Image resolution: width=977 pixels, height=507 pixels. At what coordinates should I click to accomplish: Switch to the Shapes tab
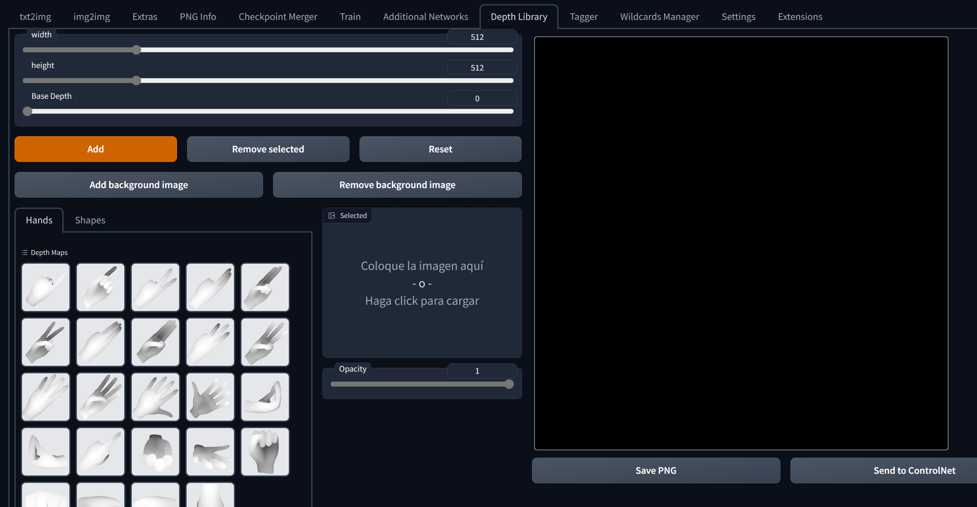[x=90, y=220]
